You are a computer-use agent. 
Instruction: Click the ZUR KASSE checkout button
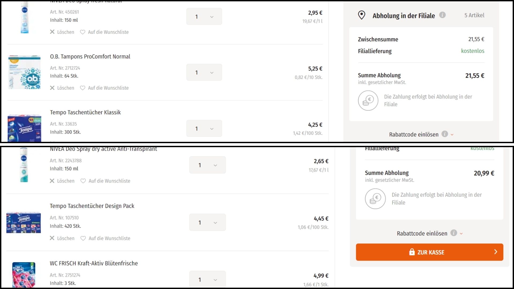click(x=429, y=252)
